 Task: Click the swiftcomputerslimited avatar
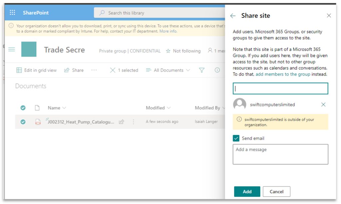(x=240, y=105)
